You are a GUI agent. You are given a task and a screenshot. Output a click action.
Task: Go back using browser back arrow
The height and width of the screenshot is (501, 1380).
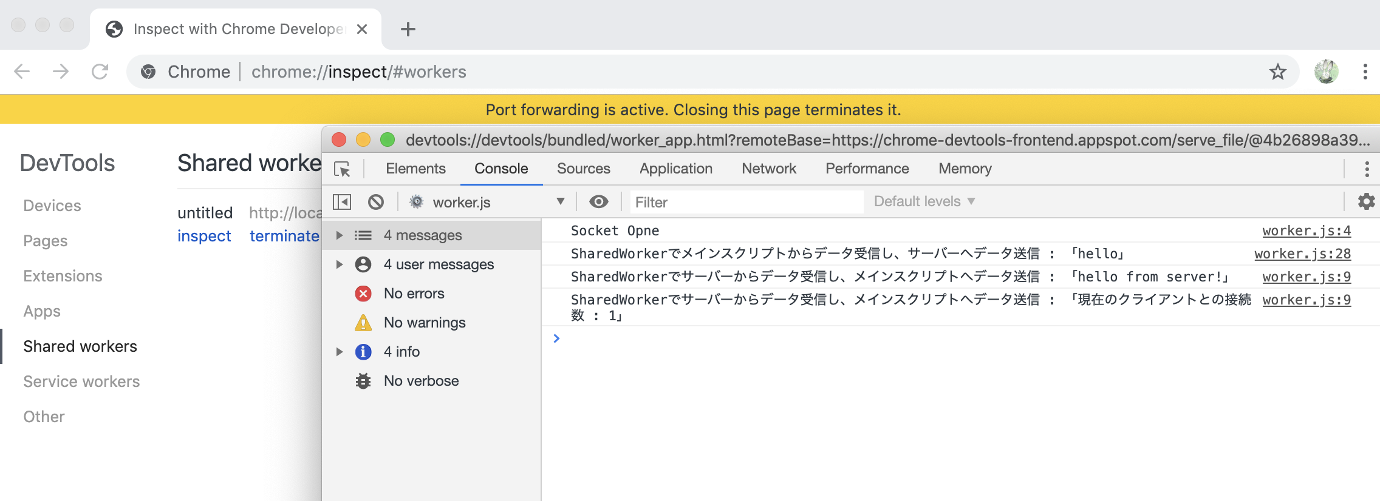[22, 72]
